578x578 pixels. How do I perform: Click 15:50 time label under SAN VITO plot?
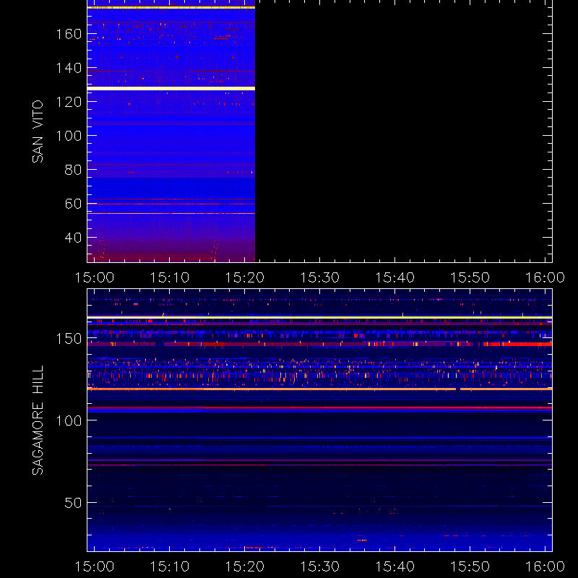click(470, 277)
